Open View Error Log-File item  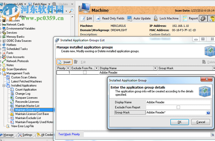[23, 126]
